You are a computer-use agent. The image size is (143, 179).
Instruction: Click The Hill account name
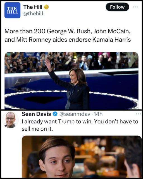click(33, 7)
